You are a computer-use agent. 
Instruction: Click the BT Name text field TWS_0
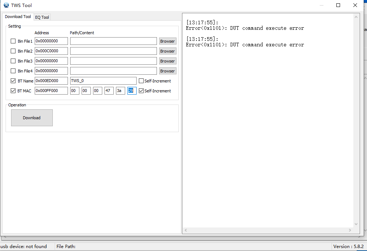click(x=103, y=81)
